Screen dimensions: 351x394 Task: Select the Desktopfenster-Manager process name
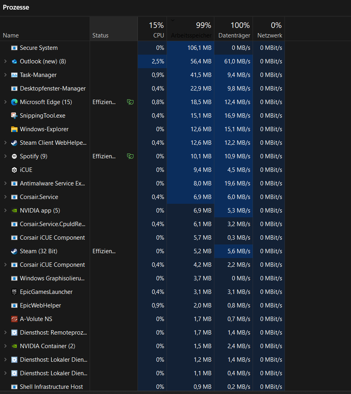tap(53, 89)
